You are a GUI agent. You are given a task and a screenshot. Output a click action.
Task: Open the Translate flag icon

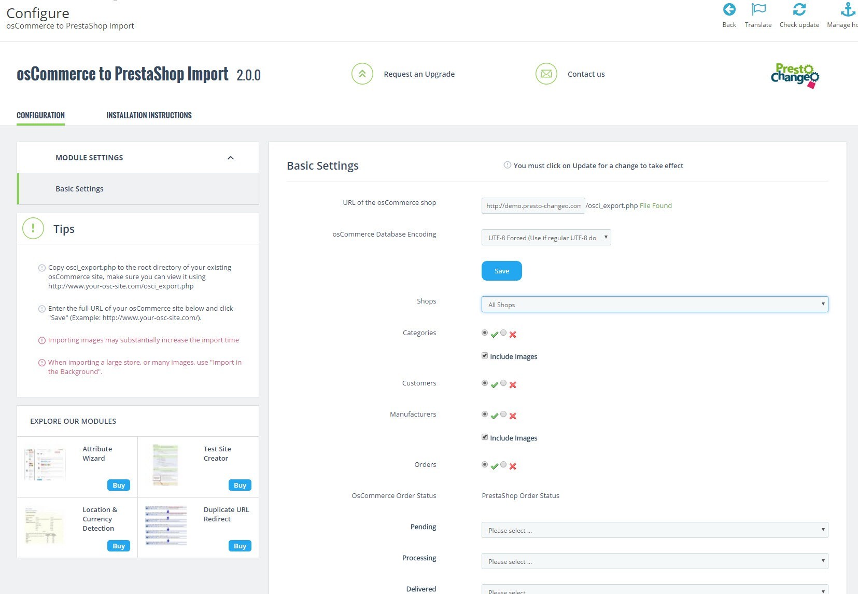(x=758, y=9)
